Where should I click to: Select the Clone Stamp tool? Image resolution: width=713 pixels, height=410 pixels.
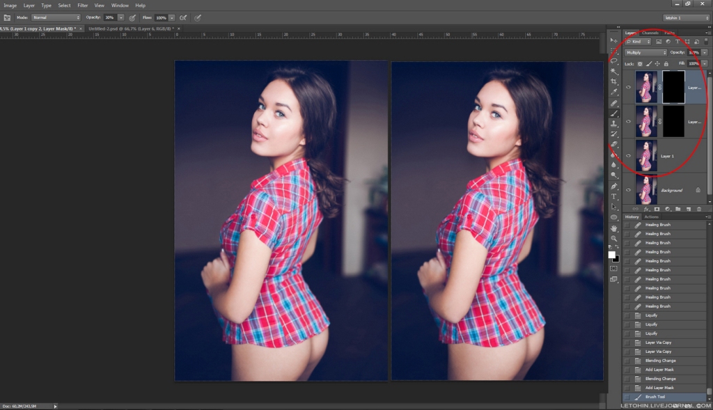tap(614, 124)
